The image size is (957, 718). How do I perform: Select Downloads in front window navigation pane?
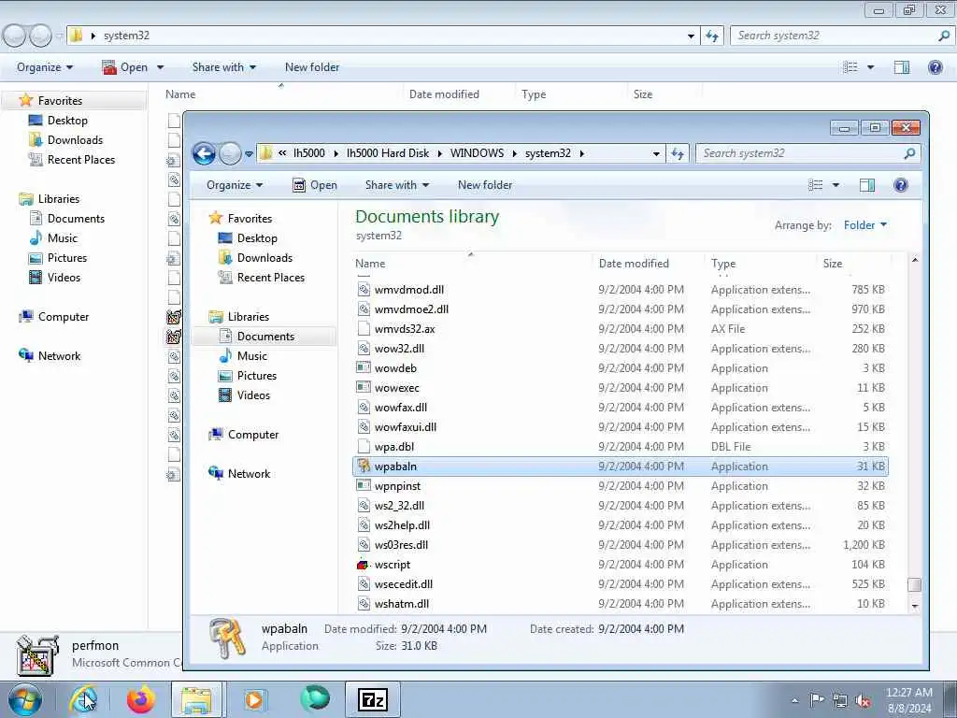click(264, 258)
